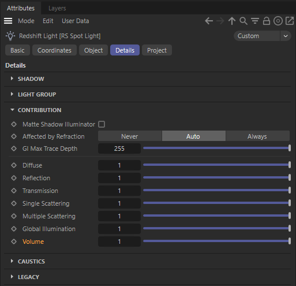Set Affected by Refraction to Never
The width and height of the screenshot is (296, 286).
[x=130, y=136]
